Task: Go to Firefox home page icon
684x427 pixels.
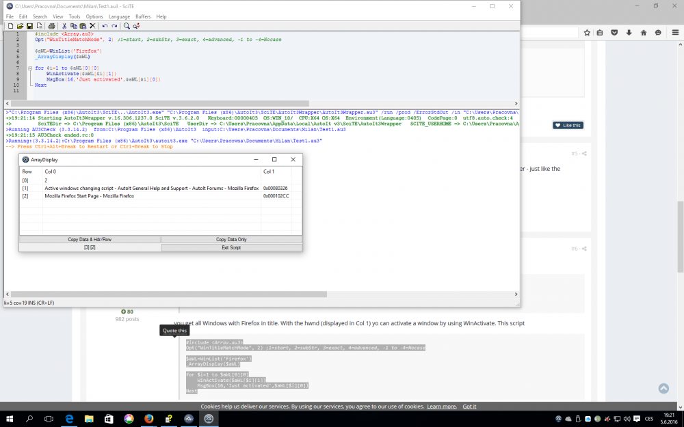Action: click(x=644, y=33)
